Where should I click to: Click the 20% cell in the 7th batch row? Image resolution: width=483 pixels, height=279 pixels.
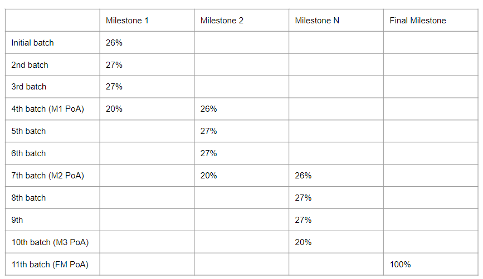[x=209, y=176]
